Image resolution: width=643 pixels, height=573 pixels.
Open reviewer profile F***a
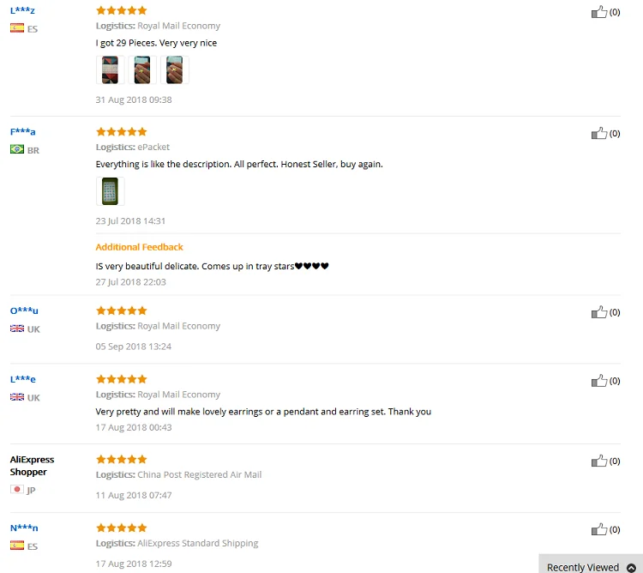pyautogui.click(x=22, y=132)
